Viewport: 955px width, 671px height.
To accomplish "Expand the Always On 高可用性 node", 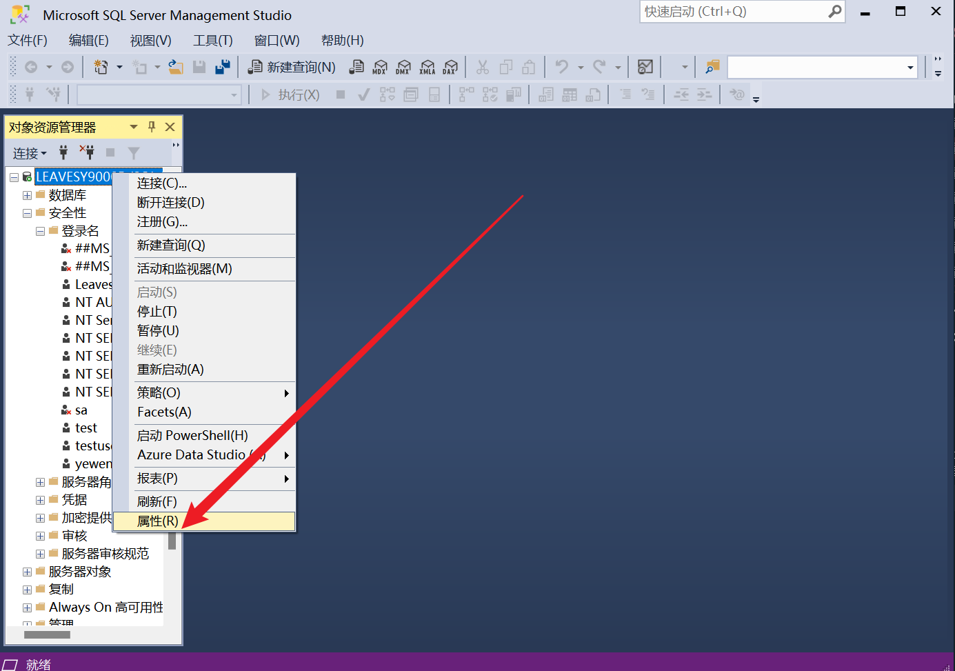I will (27, 608).
